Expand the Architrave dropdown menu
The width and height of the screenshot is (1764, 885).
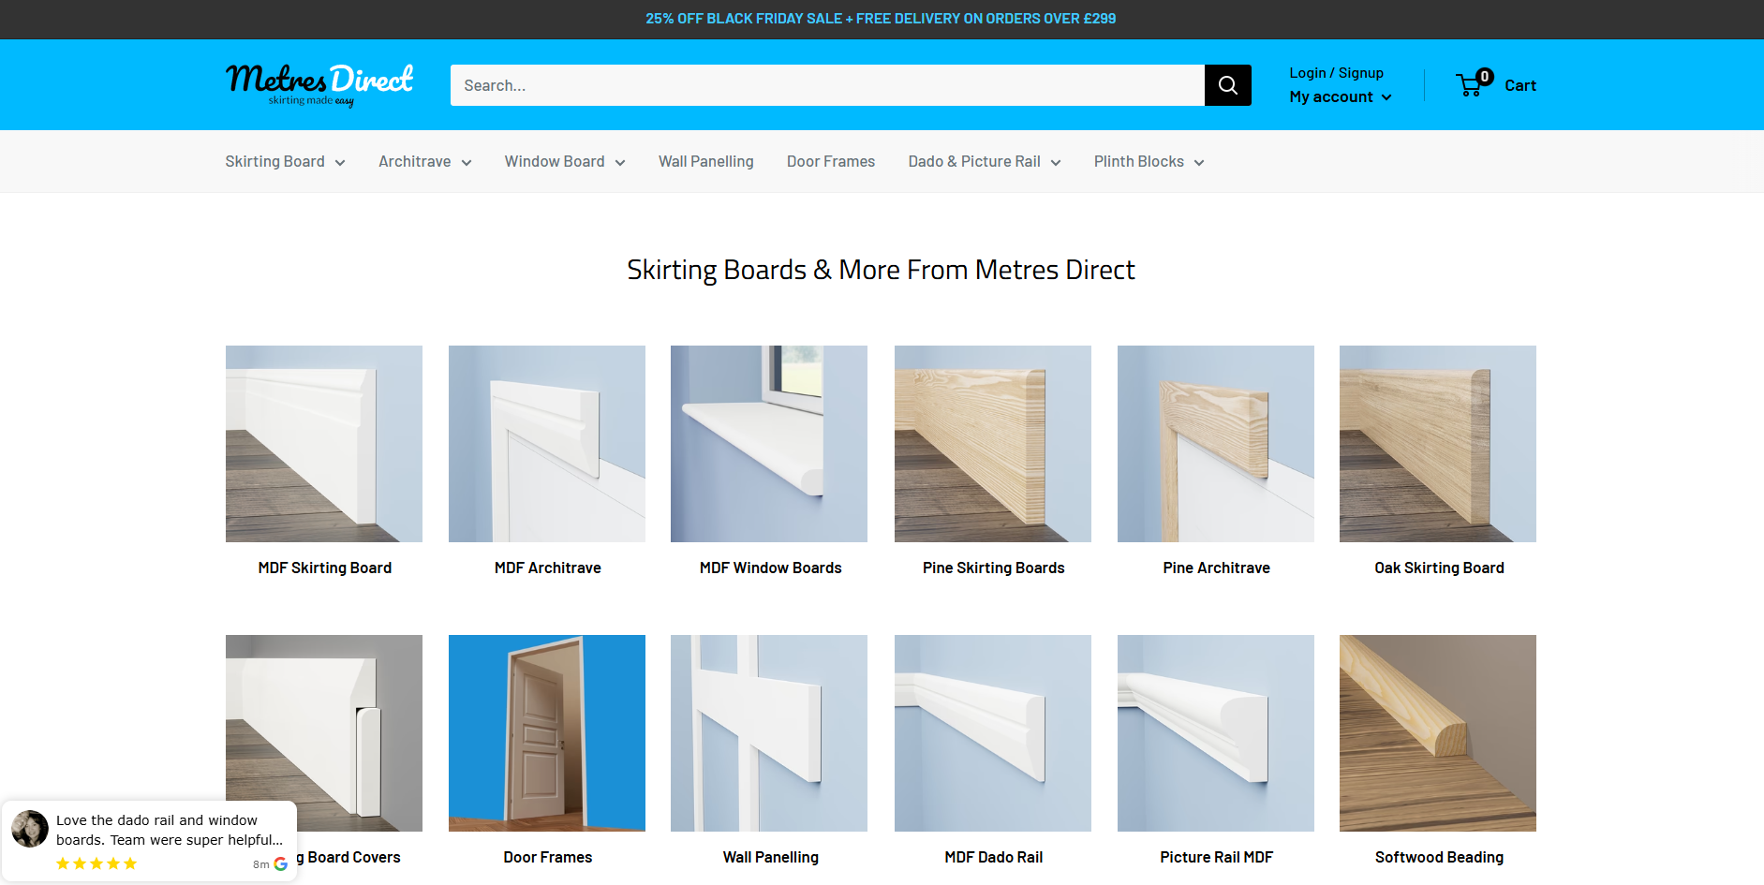[x=424, y=162]
